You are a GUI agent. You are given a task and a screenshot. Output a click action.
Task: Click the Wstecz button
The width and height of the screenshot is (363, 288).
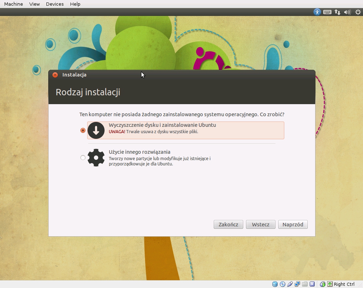pyautogui.click(x=261, y=224)
